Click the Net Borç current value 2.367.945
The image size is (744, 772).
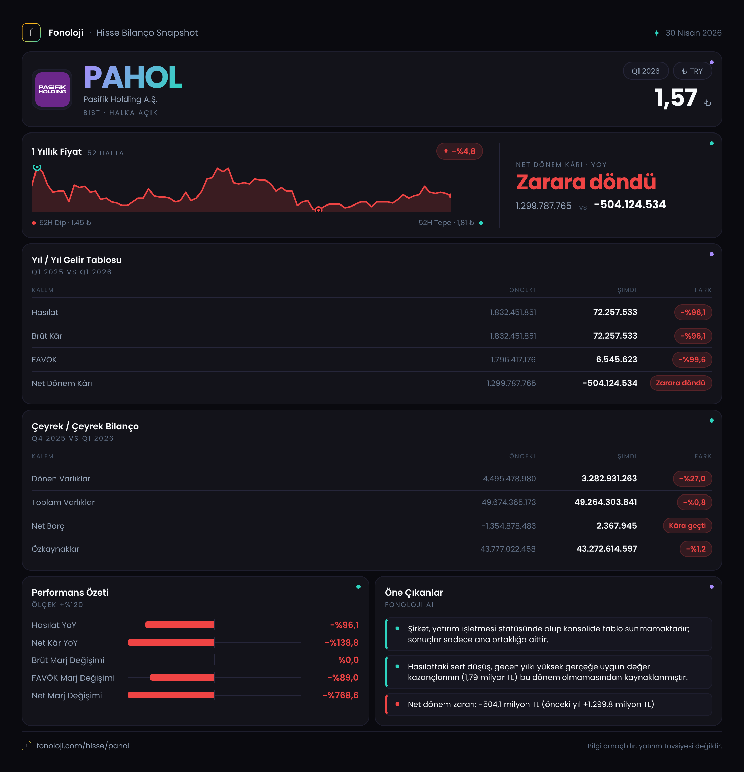pyautogui.click(x=616, y=526)
